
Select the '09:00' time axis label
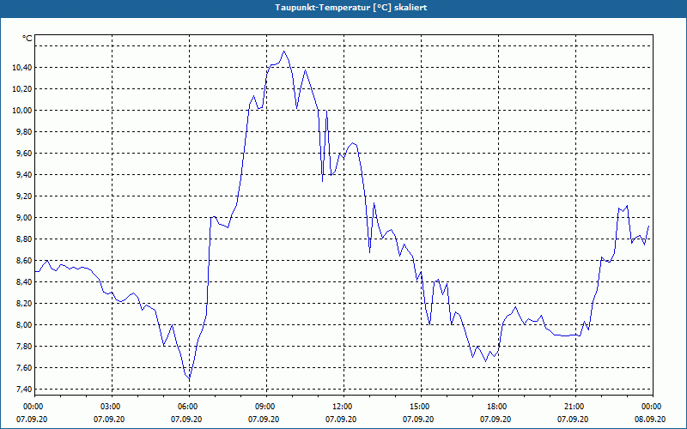tap(266, 406)
